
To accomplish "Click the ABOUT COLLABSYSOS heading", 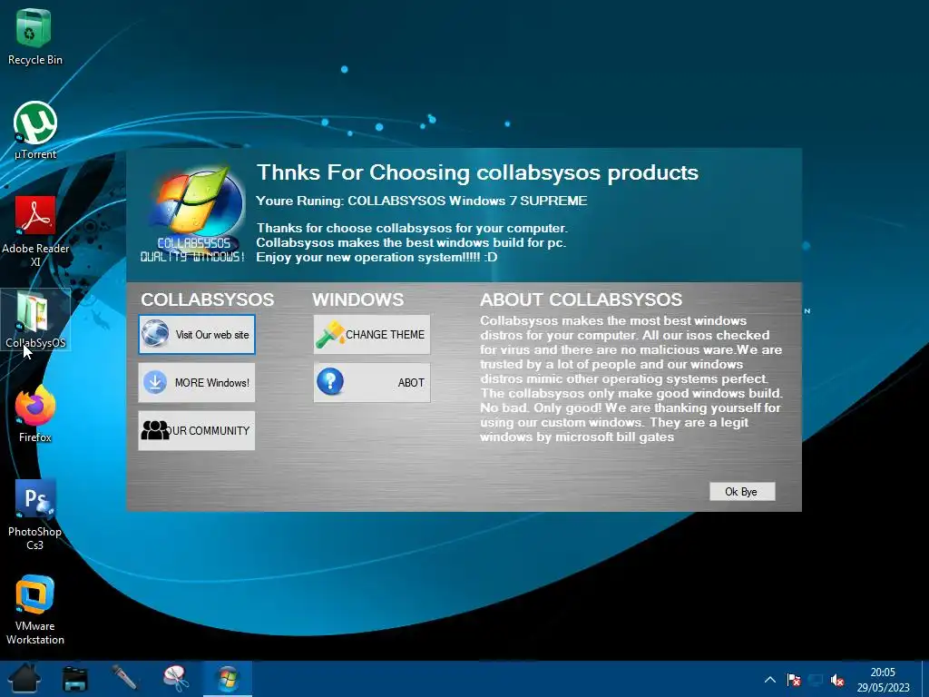I will coord(582,299).
